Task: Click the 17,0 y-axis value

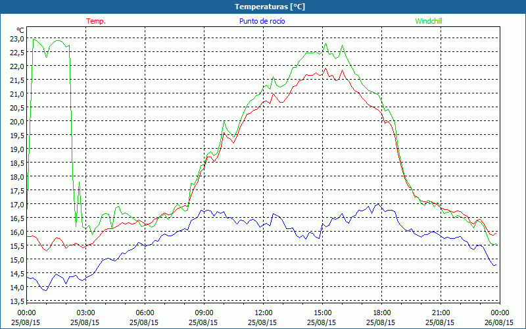Action: click(x=17, y=205)
